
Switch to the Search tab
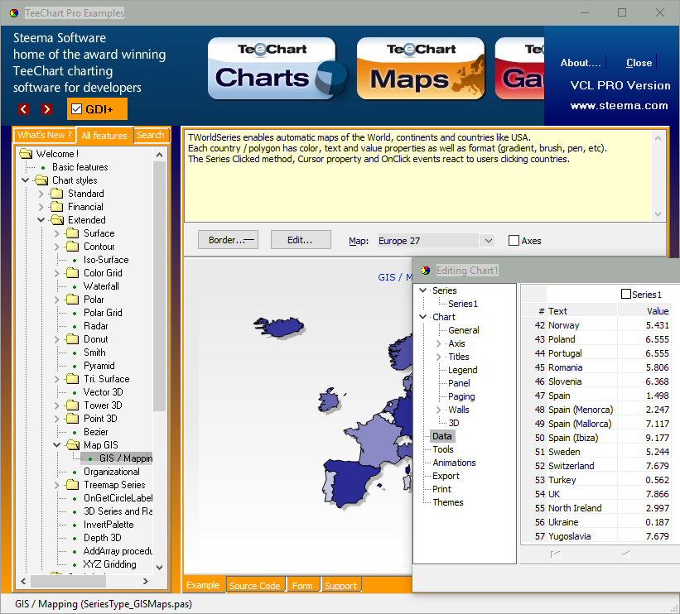pos(151,135)
